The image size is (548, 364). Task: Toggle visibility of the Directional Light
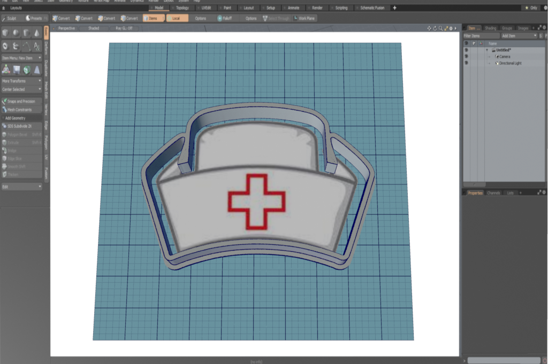(x=466, y=63)
